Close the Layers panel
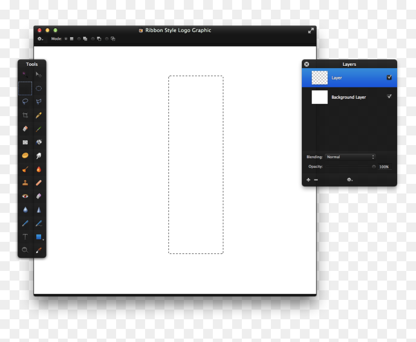This screenshot has height=342, width=416. (x=307, y=64)
